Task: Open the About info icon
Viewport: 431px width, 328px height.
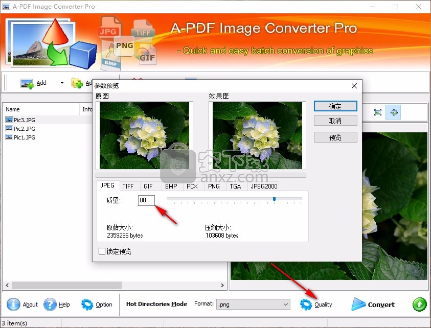Action: pyautogui.click(x=13, y=304)
